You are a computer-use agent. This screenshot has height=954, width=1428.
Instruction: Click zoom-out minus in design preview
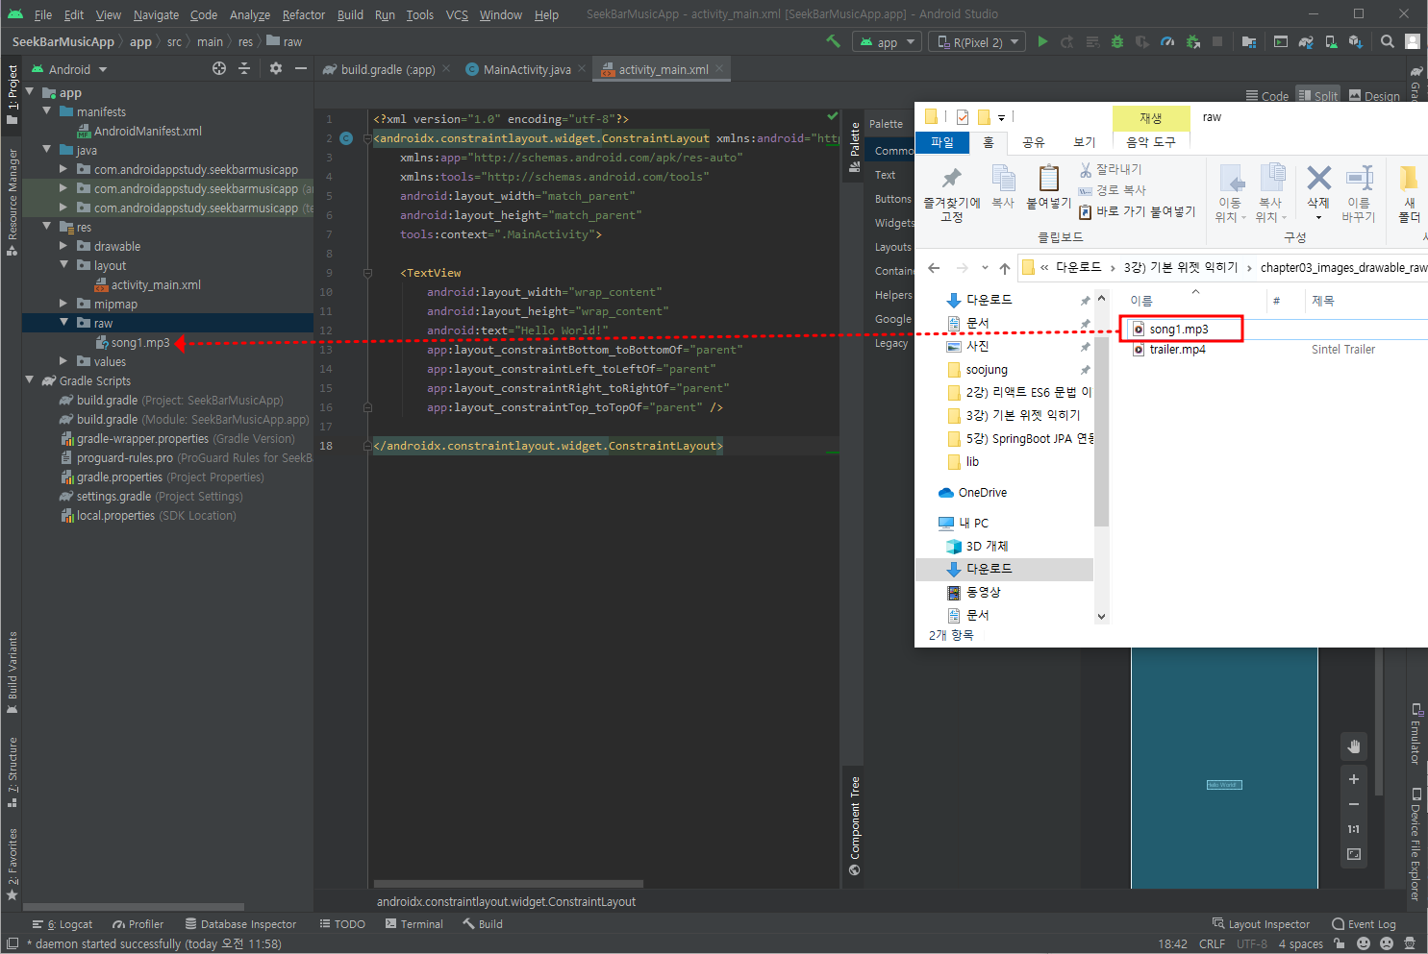pyautogui.click(x=1354, y=804)
